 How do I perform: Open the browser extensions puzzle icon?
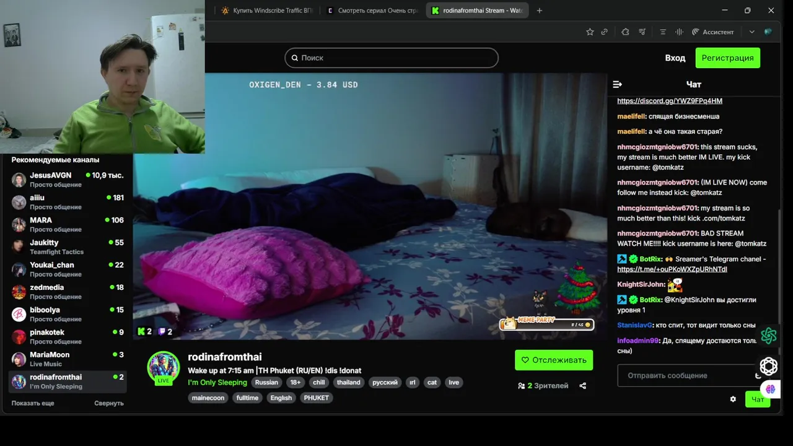click(x=625, y=32)
